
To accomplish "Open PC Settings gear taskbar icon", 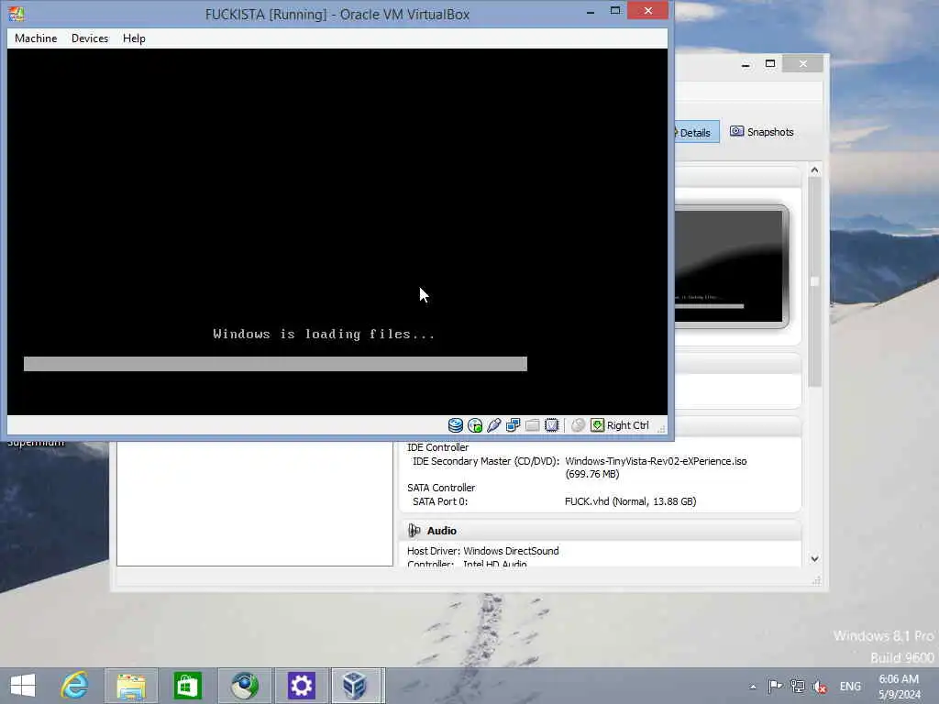I will pos(301,686).
